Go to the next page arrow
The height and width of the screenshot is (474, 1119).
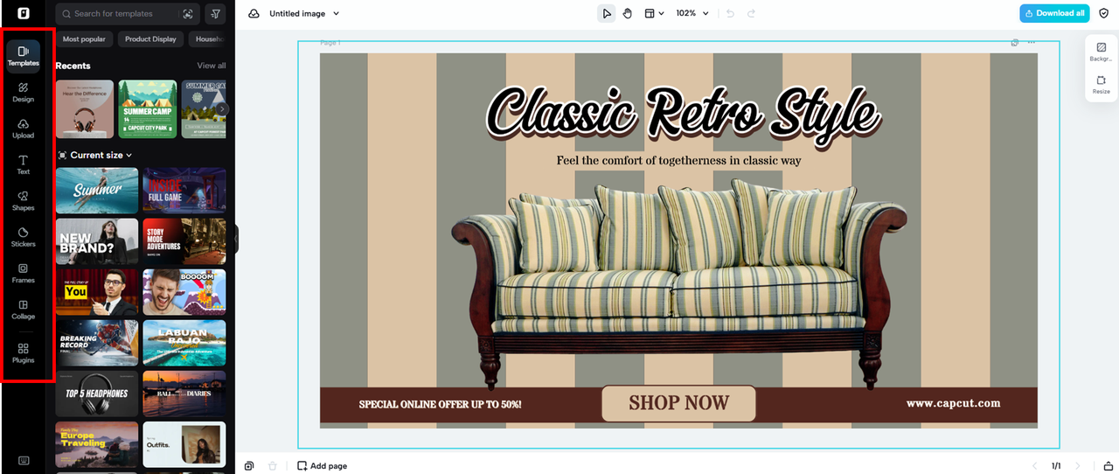1077,466
